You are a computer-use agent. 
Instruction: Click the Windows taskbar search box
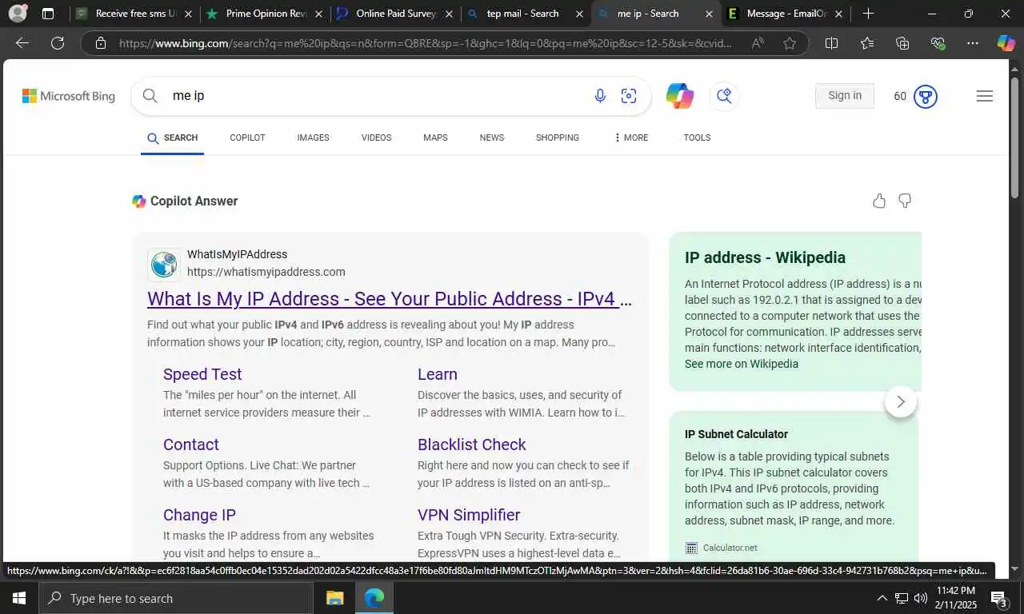pyautogui.click(x=176, y=598)
